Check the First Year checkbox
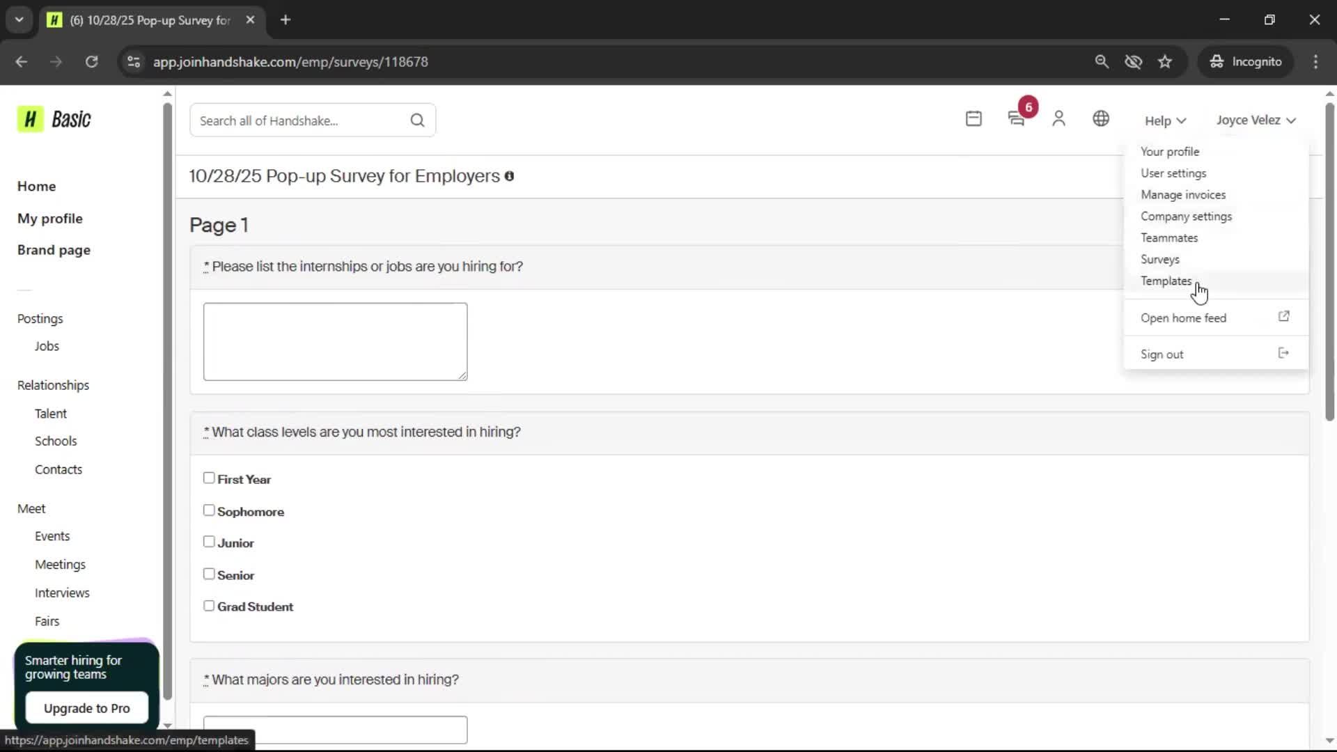The image size is (1337, 752). click(209, 478)
